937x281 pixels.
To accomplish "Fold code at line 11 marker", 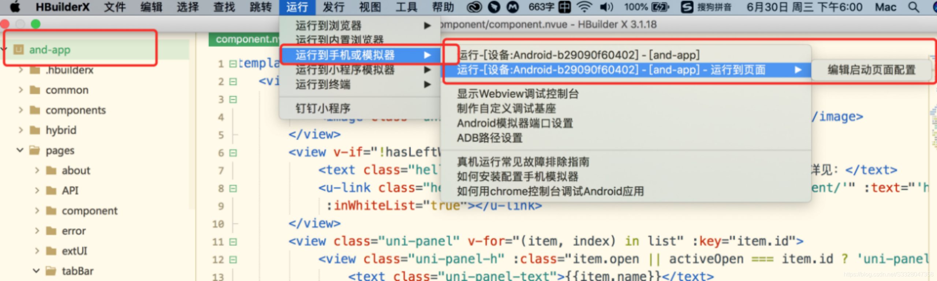I will point(233,242).
